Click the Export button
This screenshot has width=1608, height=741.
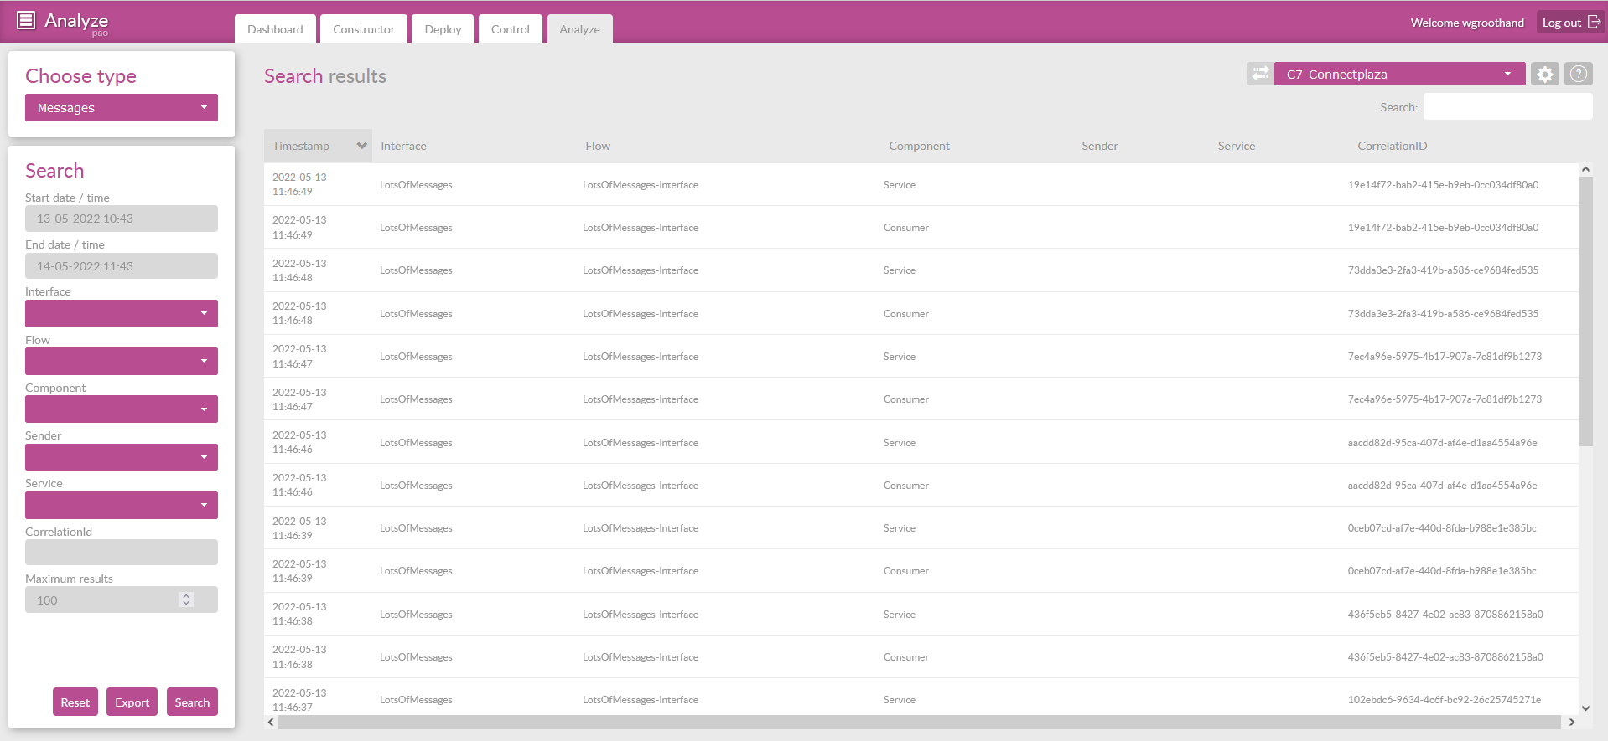point(132,702)
